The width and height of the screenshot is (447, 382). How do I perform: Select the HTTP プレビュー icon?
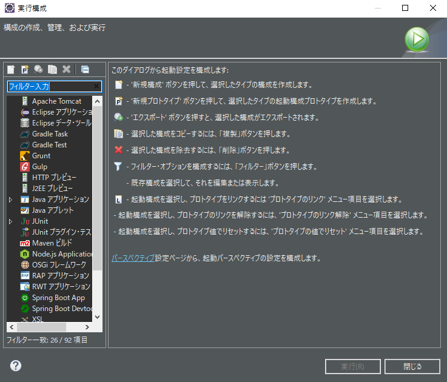(x=25, y=177)
